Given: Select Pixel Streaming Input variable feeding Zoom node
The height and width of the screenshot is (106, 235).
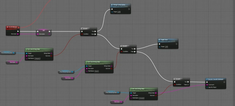Looking at the screenshot, I should pyautogui.click(x=66, y=72).
